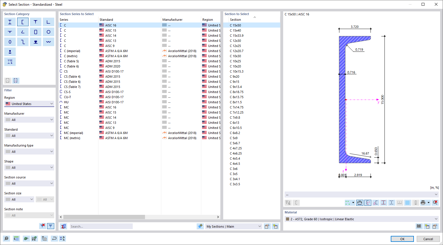Click the plain I-section outline icon in preview toolbar
Screen dimensions: 443x245
(391, 203)
